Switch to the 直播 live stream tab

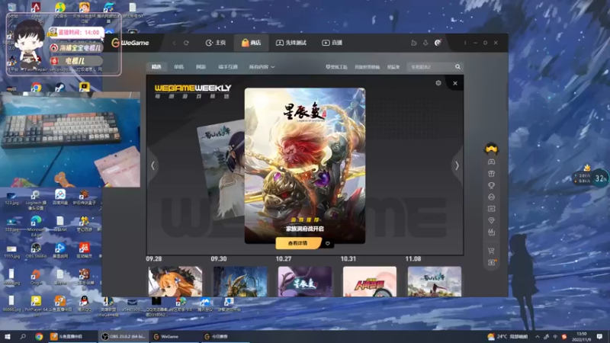[332, 43]
